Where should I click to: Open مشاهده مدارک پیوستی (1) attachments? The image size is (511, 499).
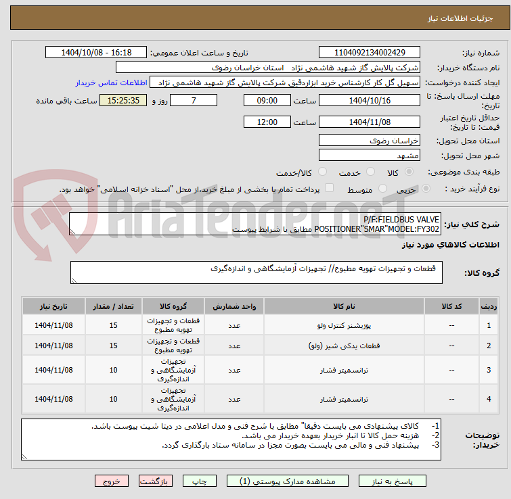(x=288, y=481)
